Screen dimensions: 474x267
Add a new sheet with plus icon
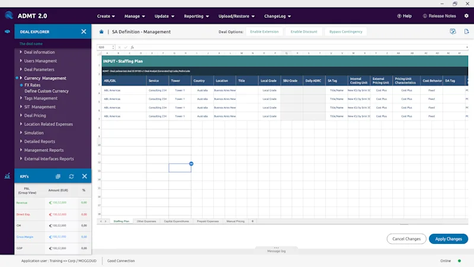tap(252, 221)
